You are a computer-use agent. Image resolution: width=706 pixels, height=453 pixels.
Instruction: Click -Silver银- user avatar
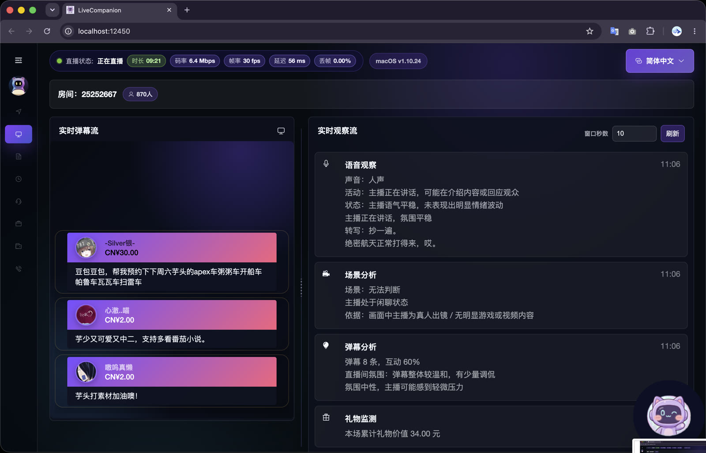[86, 248]
